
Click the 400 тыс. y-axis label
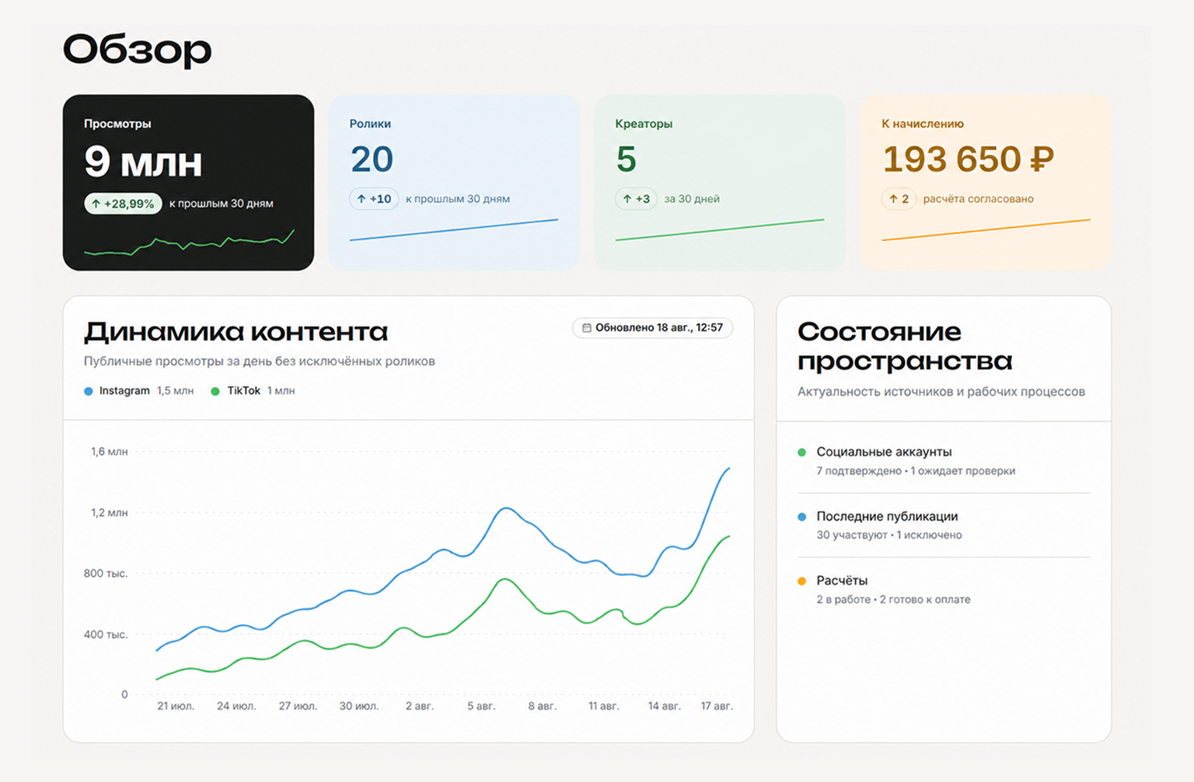point(106,635)
